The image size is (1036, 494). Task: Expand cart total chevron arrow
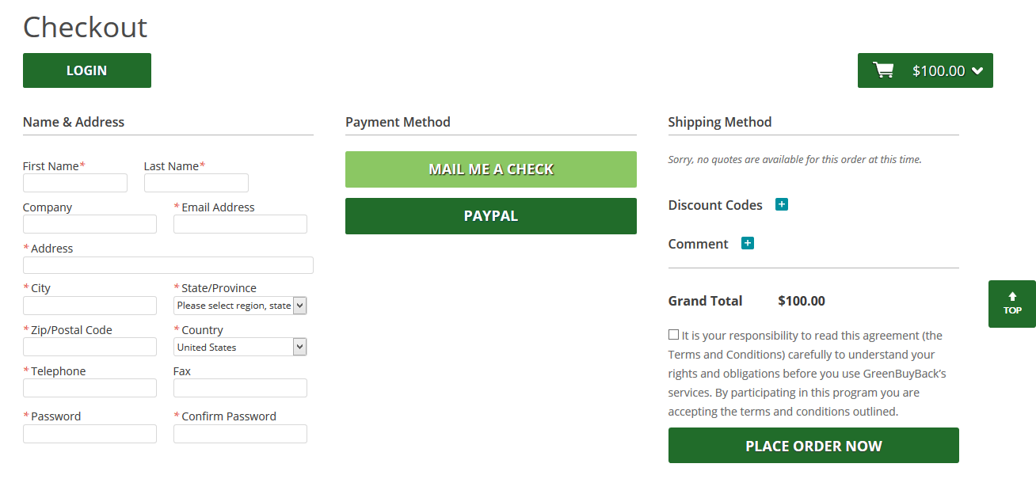coord(977,70)
